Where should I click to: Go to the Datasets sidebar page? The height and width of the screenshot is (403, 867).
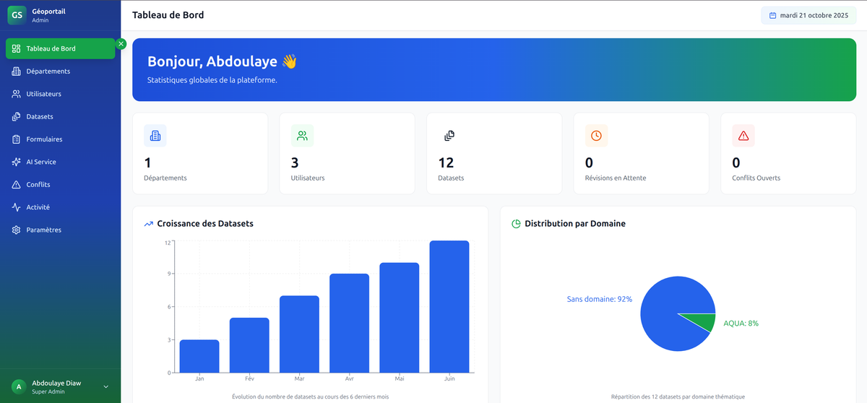tap(40, 117)
